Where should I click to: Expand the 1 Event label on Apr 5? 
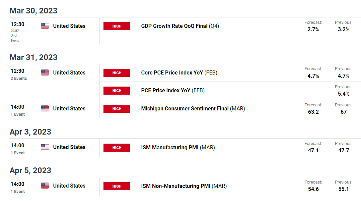pos(18,191)
